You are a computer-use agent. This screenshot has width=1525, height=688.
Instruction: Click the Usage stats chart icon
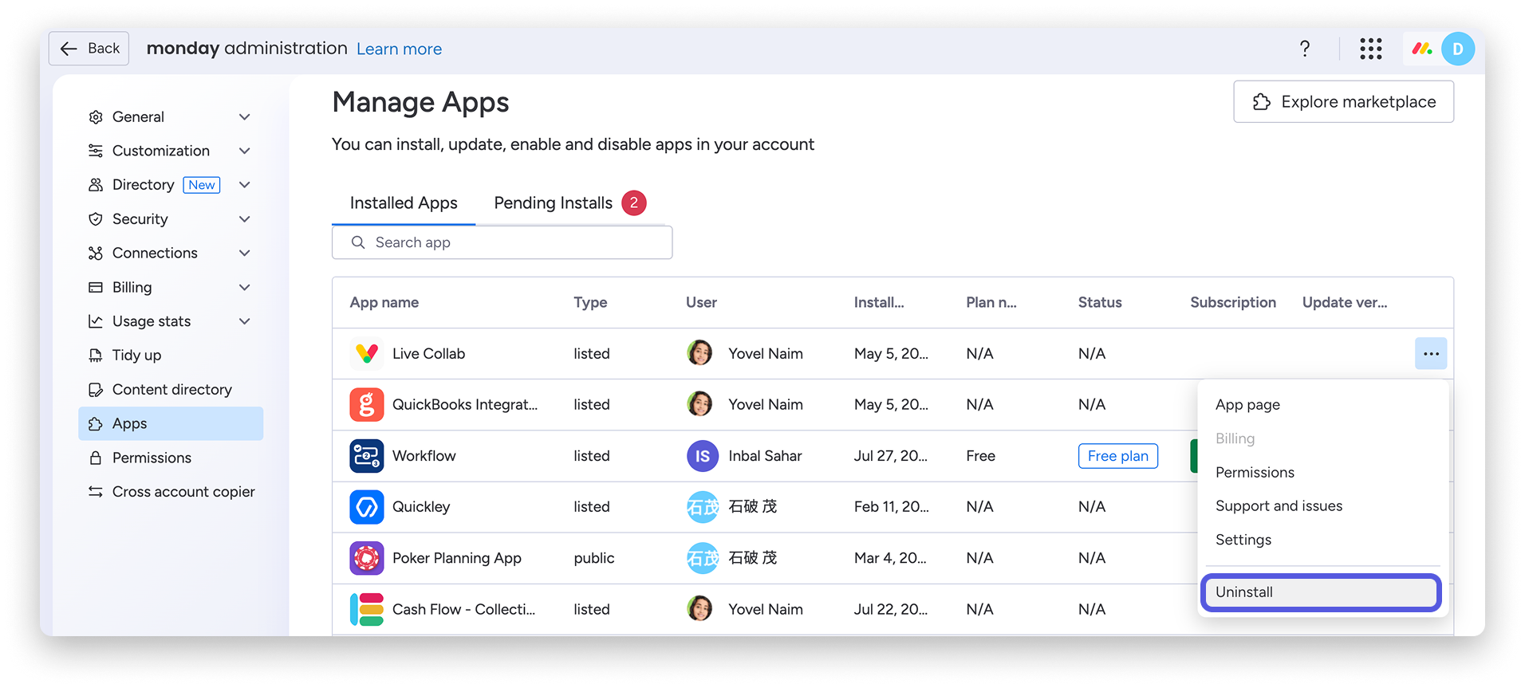point(96,321)
